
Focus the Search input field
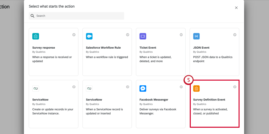pos(76,16)
